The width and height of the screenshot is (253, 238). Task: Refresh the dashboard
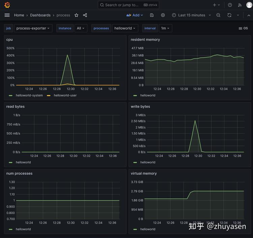click(229, 15)
